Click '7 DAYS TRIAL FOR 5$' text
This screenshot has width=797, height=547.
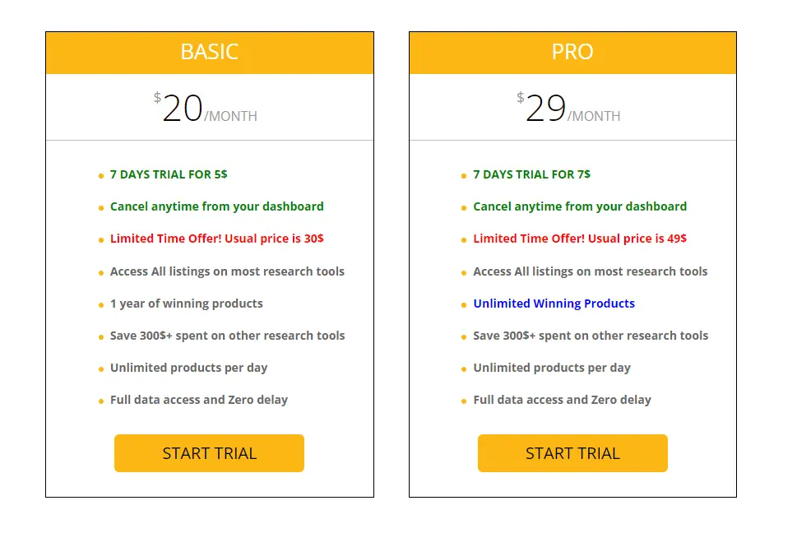pos(169,174)
